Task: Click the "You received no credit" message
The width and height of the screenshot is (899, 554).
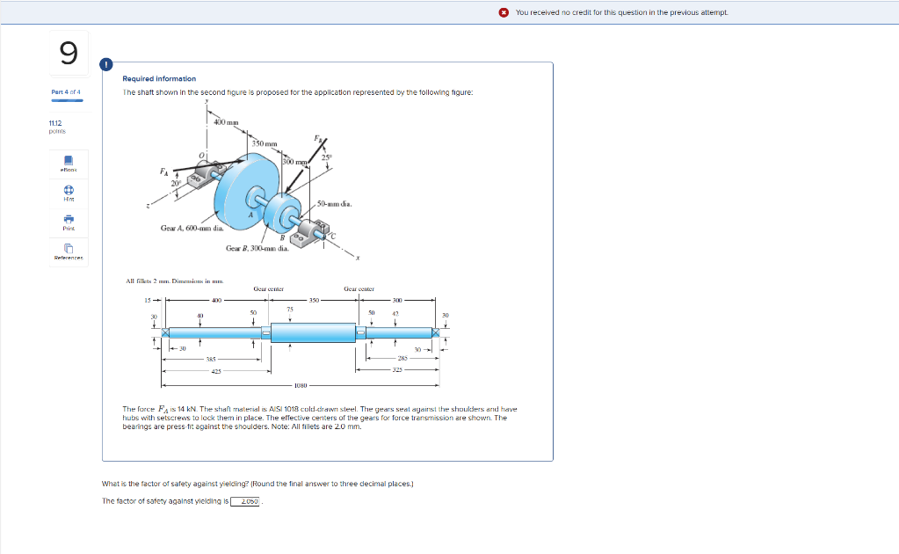Action: click(622, 12)
